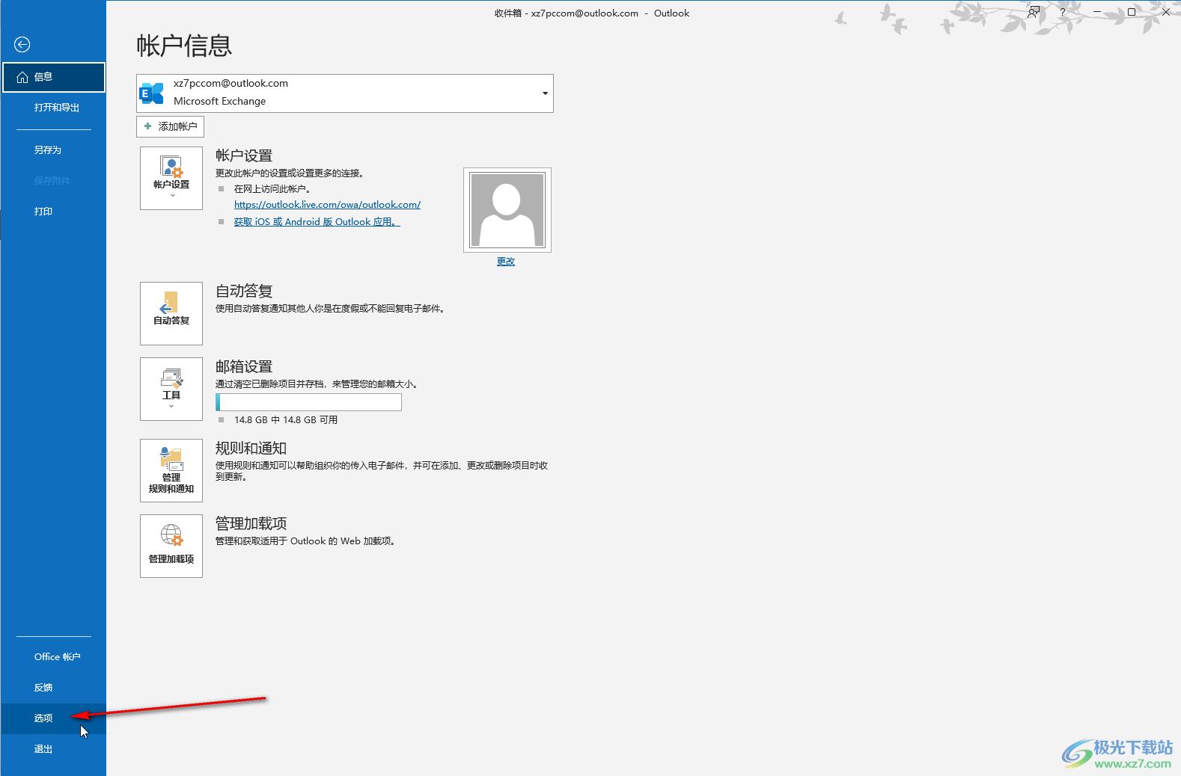This screenshot has height=776, width=1181.
Task: Expand the 帐户设置 chevron under its icon
Action: coord(172,196)
